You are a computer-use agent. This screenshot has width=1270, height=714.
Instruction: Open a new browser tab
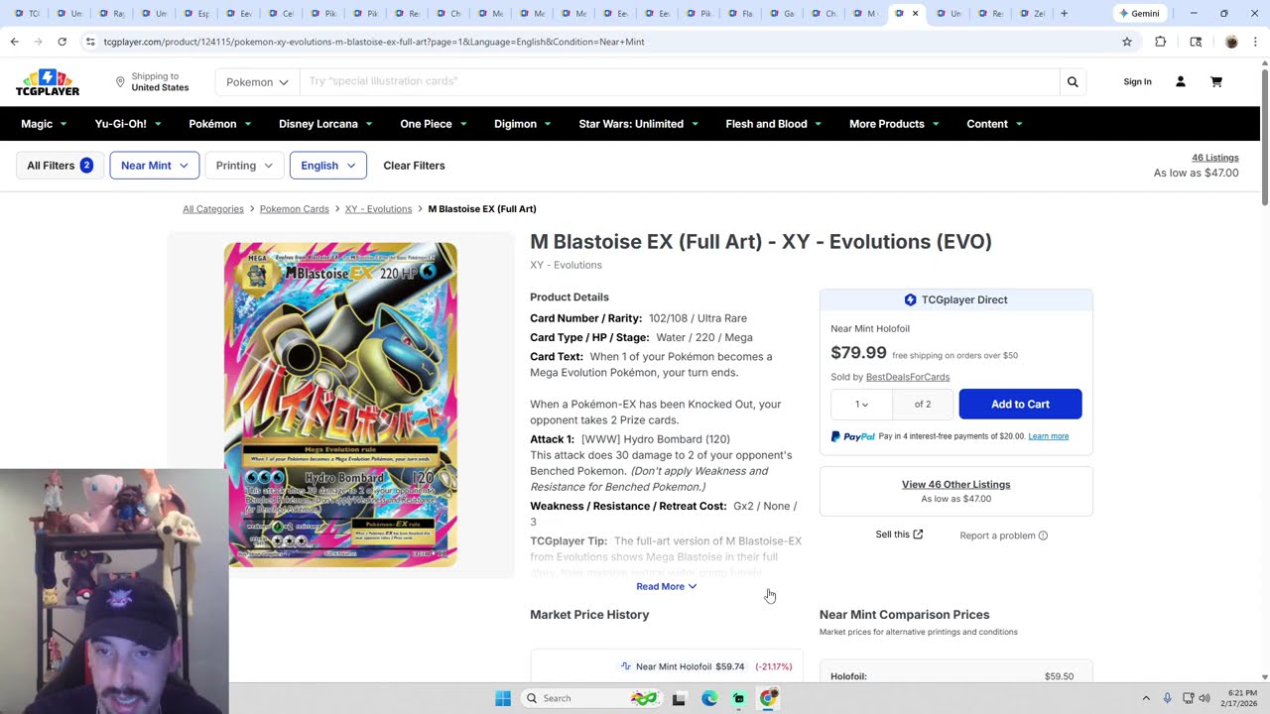point(1064,13)
